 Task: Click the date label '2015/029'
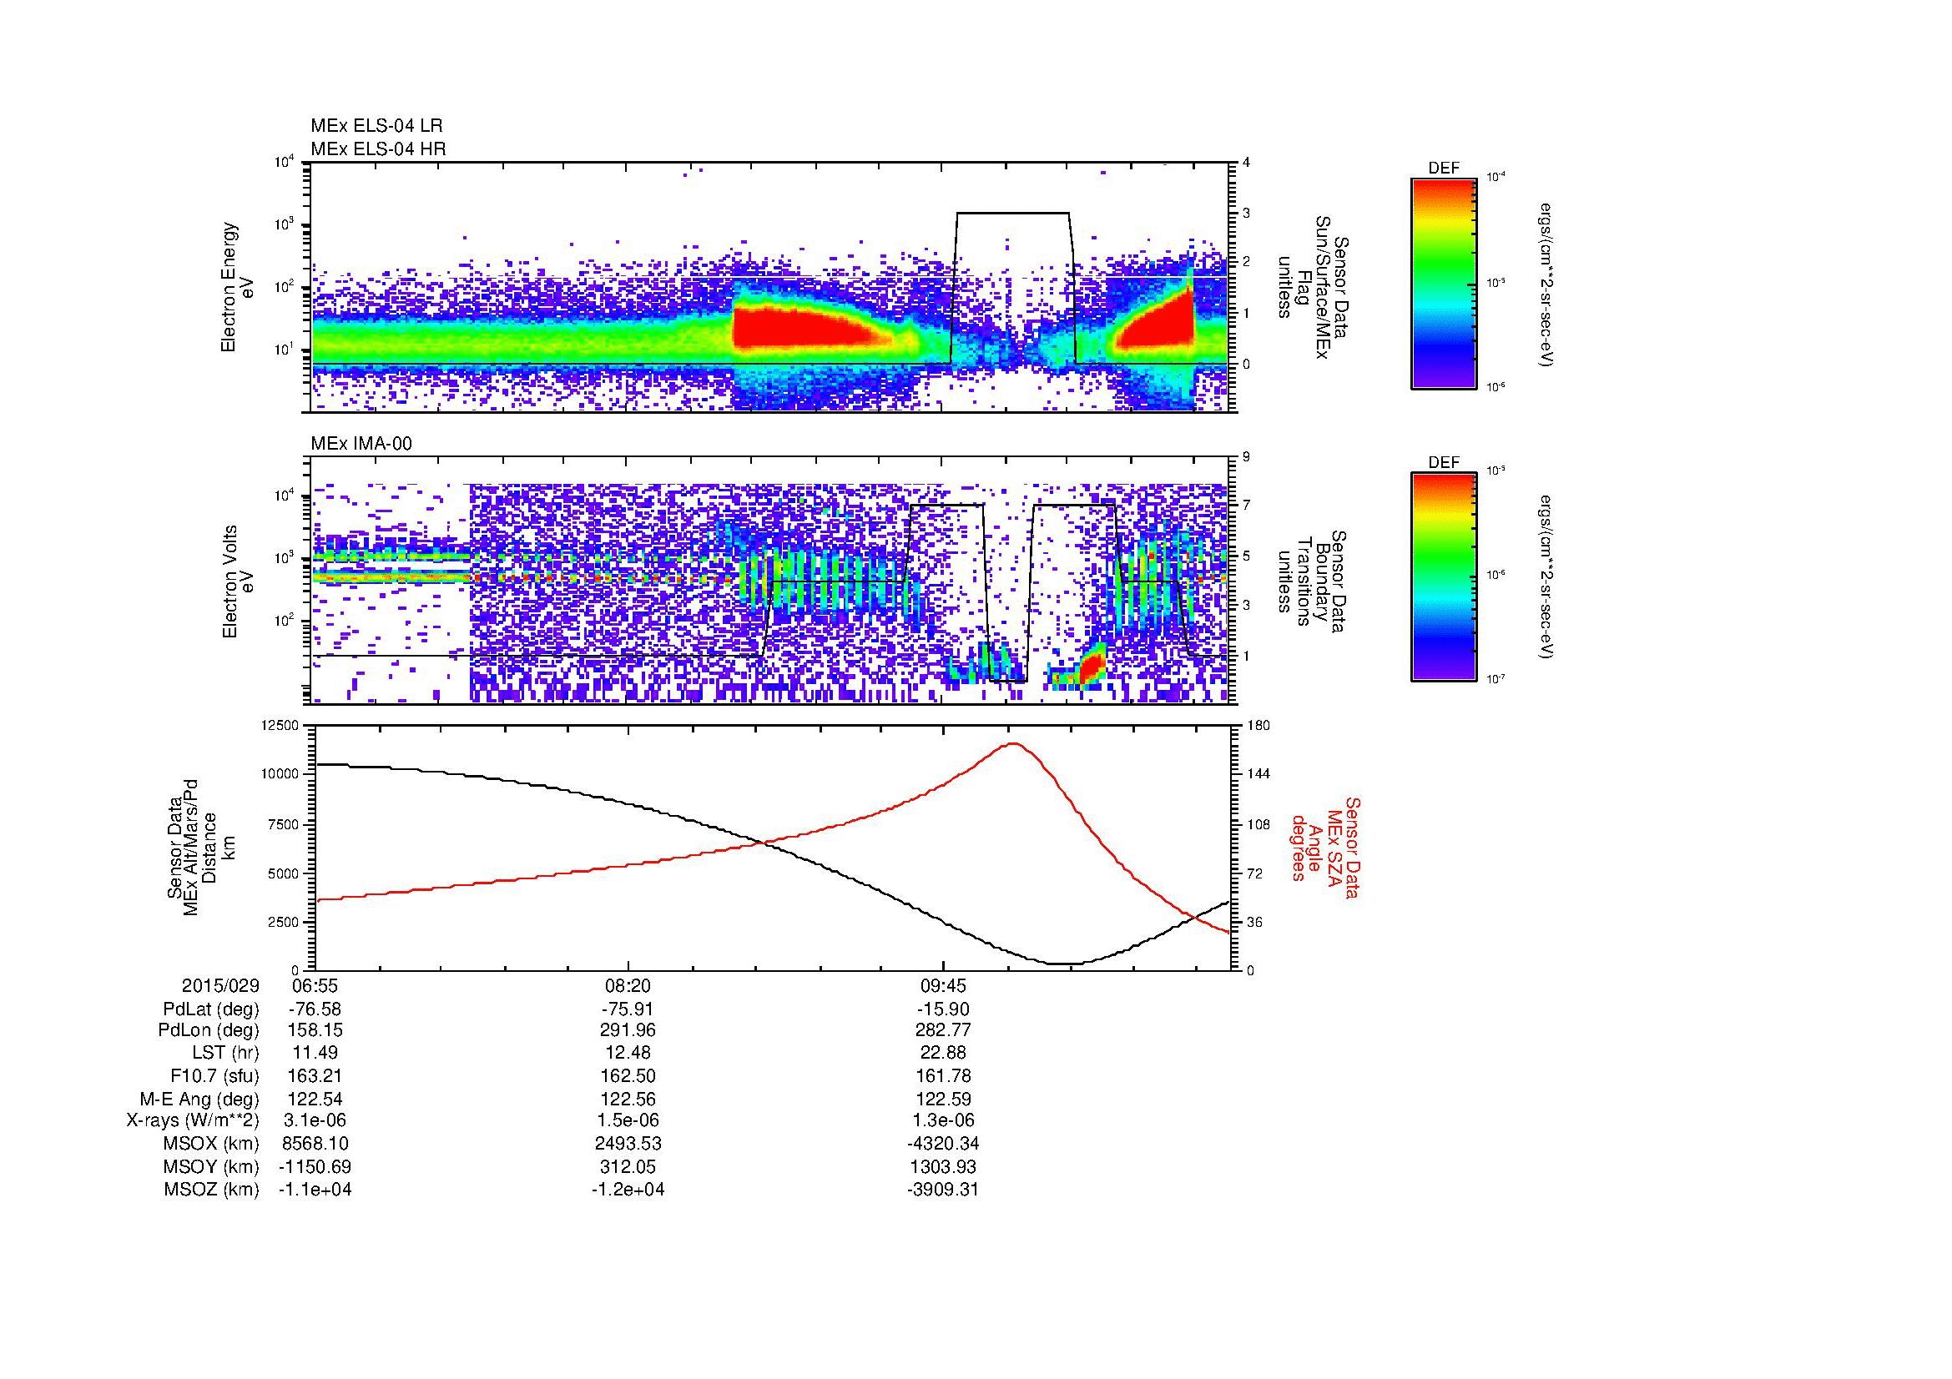pos(221,985)
